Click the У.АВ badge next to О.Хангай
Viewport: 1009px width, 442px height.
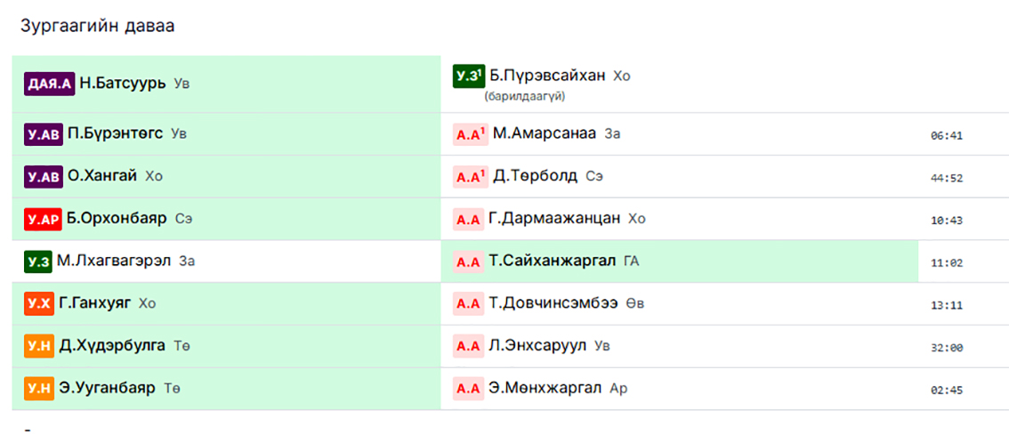[x=44, y=177]
